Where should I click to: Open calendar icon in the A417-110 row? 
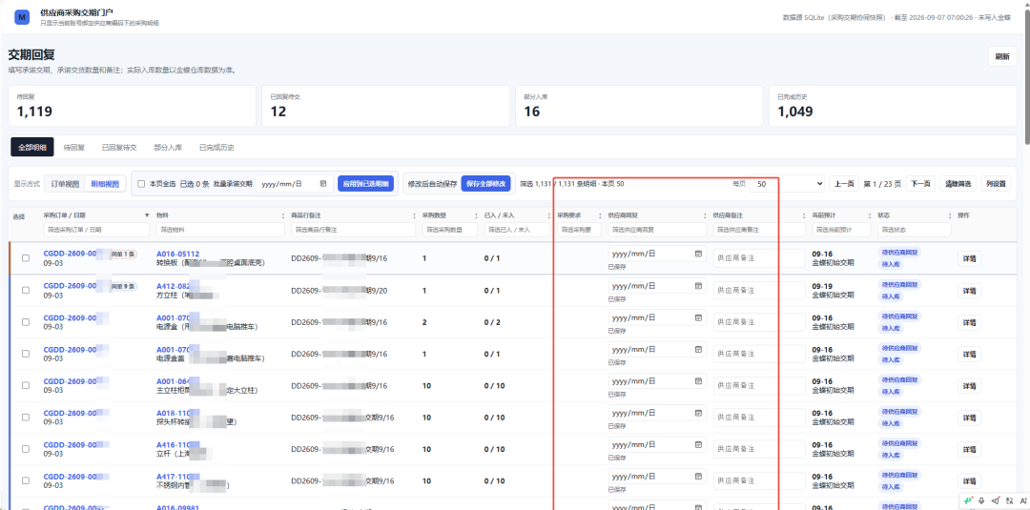pyautogui.click(x=698, y=476)
